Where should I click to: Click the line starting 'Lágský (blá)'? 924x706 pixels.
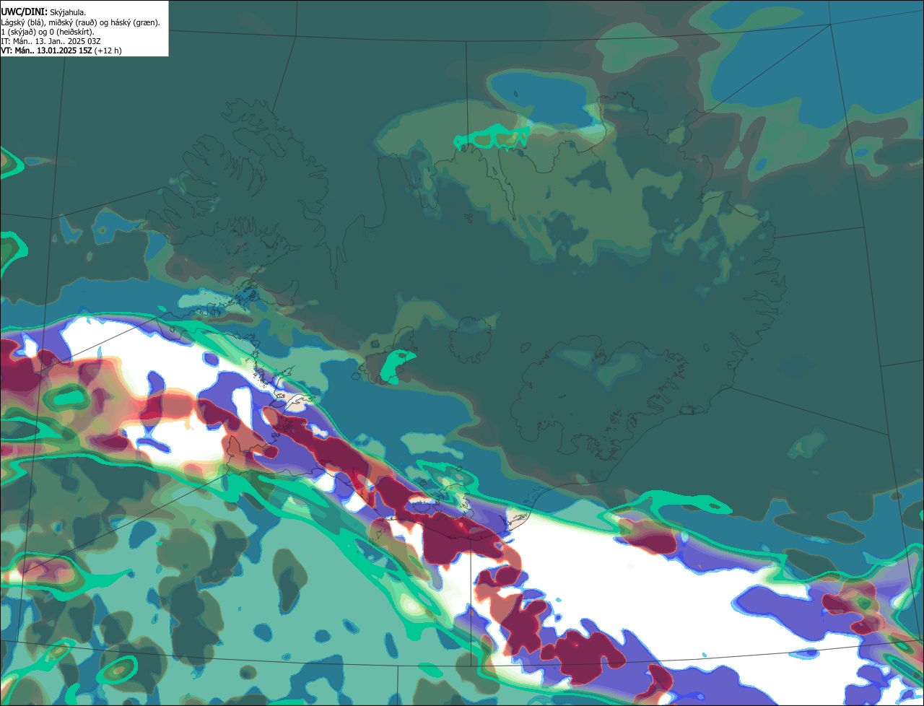pos(81,22)
